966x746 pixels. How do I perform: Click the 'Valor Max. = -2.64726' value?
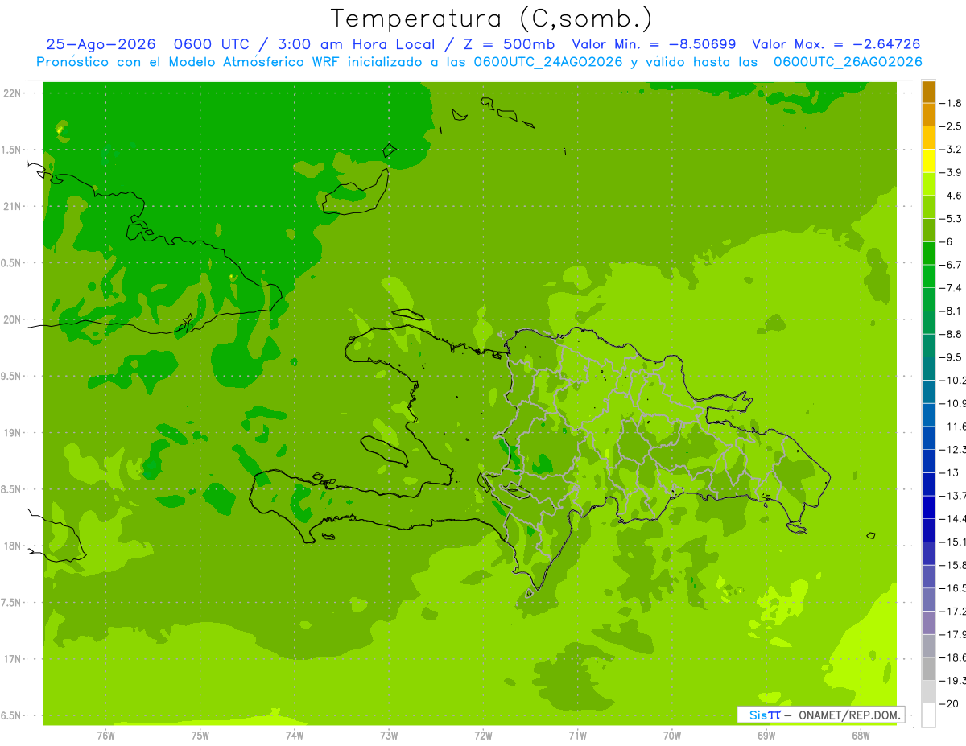coord(836,44)
